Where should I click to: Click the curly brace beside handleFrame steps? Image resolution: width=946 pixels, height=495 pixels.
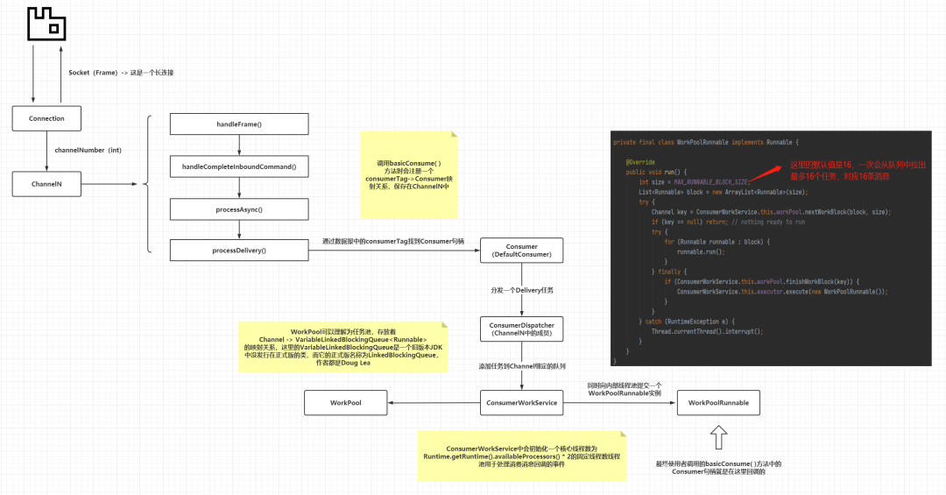[x=148, y=185]
